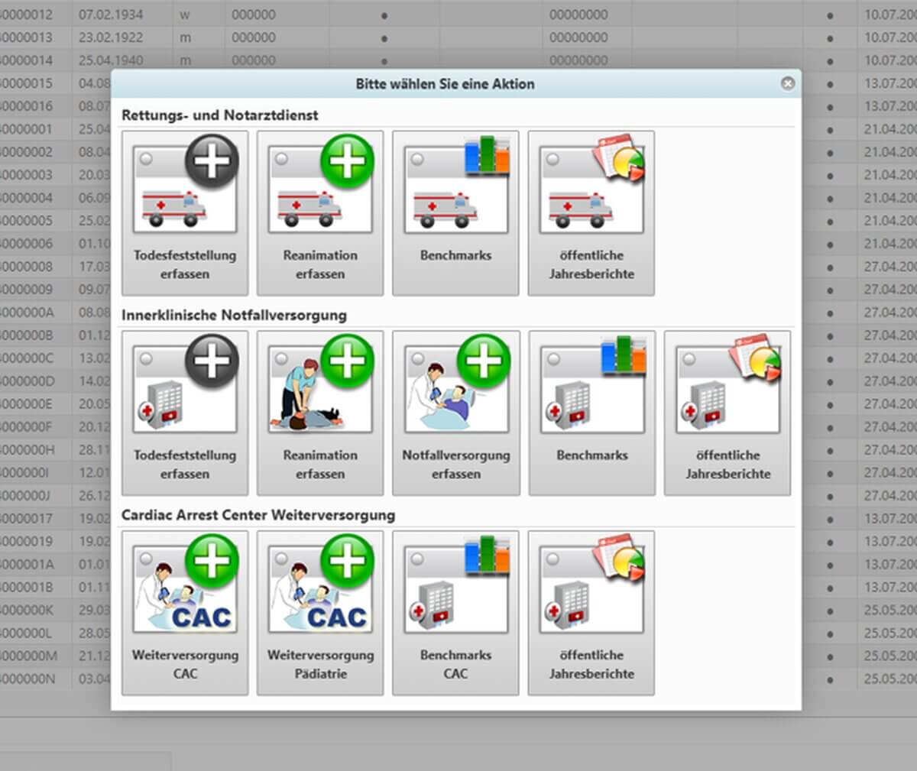917x771 pixels.
Task: Click the Weiterversorgung Pädiatrie text label
Action: tap(320, 664)
